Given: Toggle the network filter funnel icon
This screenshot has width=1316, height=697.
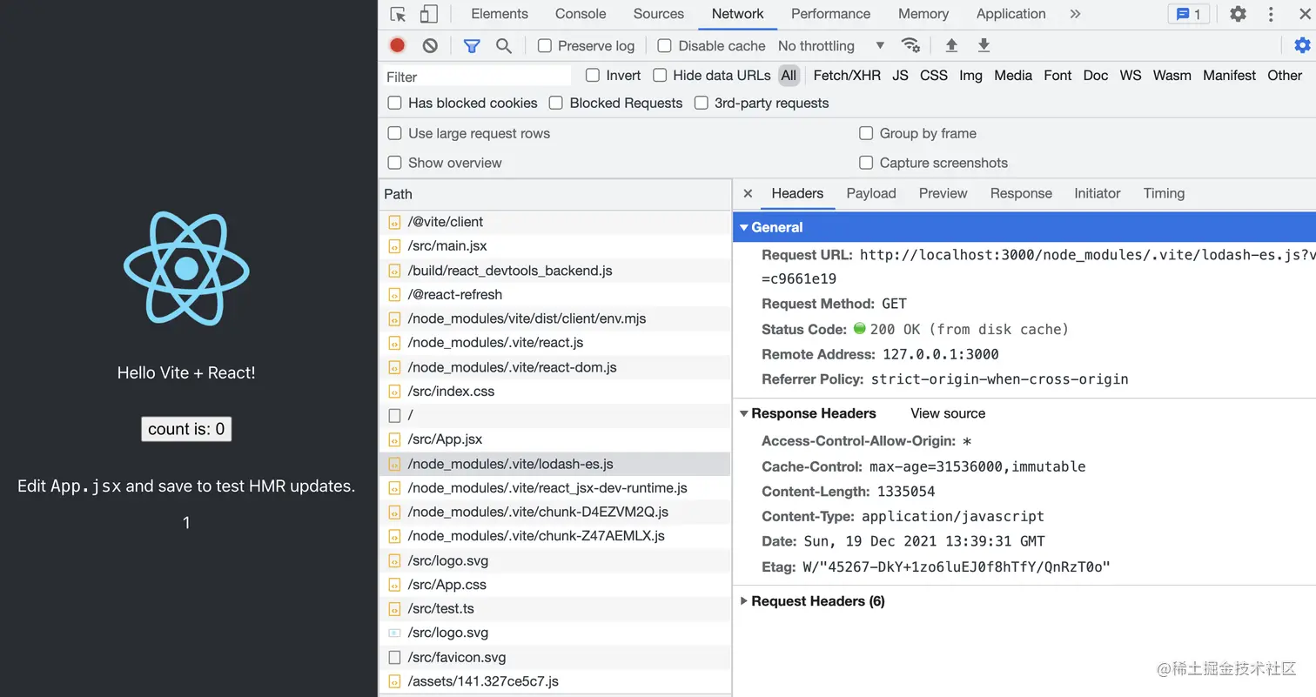Looking at the screenshot, I should coord(472,45).
